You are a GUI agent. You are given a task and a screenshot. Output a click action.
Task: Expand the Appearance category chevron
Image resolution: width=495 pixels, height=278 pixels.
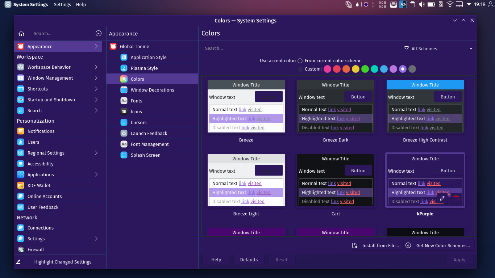tap(96, 46)
